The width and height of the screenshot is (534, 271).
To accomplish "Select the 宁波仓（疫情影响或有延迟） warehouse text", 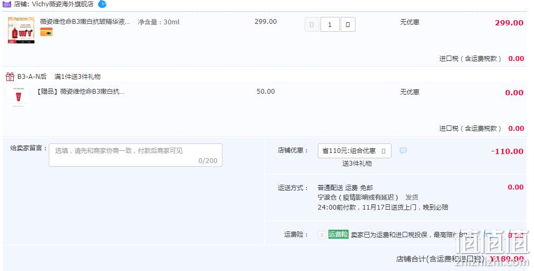I will point(358,197).
